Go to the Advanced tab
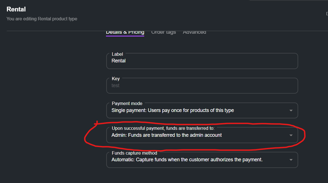The image size is (328, 183). [194, 32]
